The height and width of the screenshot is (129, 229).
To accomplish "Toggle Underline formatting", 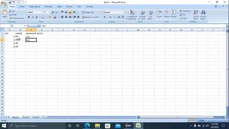I will point(36,17).
